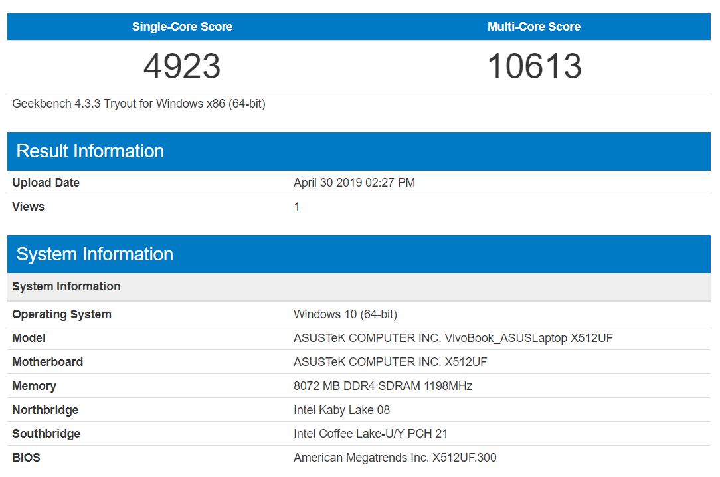Click the Northbridge row label

[x=45, y=410]
